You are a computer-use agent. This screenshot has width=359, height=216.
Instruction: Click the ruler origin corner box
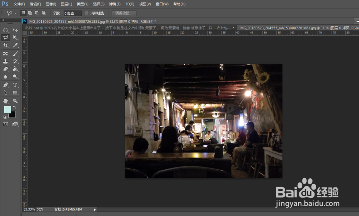(25, 33)
